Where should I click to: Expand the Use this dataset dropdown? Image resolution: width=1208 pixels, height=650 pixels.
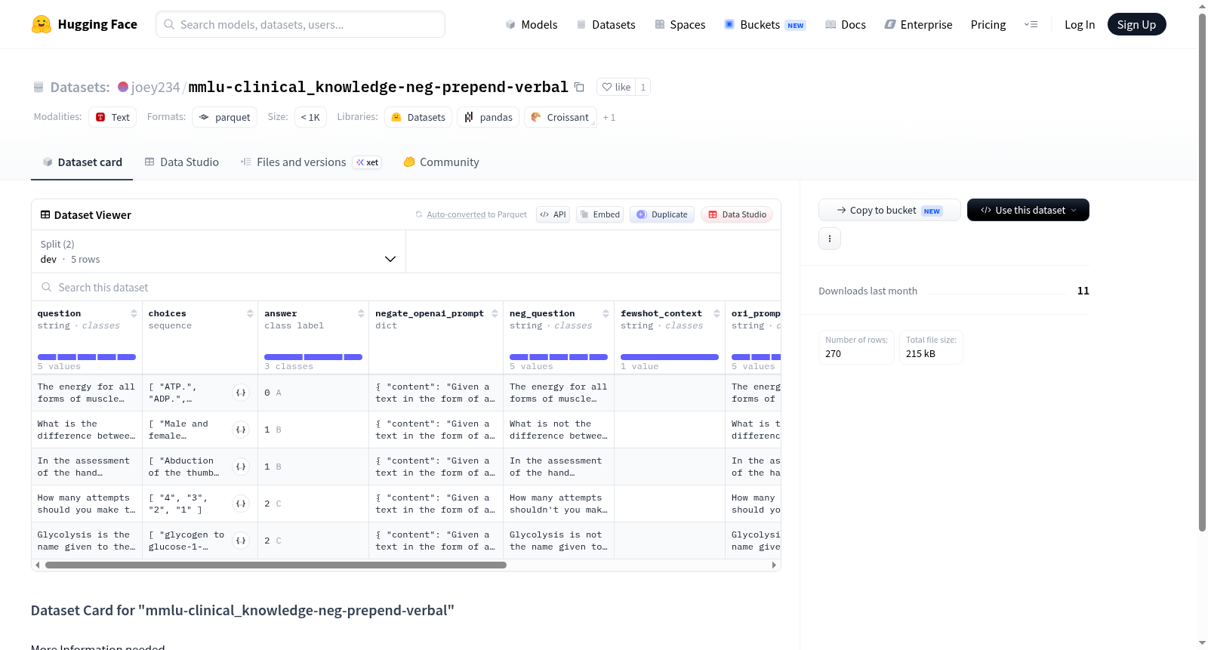[x=1028, y=210]
